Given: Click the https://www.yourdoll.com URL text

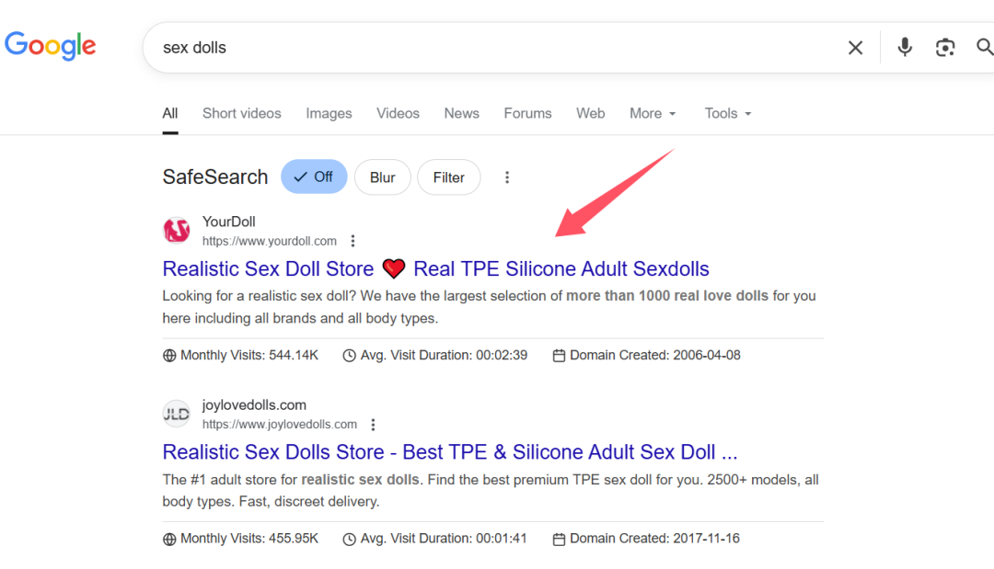Looking at the screenshot, I should [x=270, y=241].
